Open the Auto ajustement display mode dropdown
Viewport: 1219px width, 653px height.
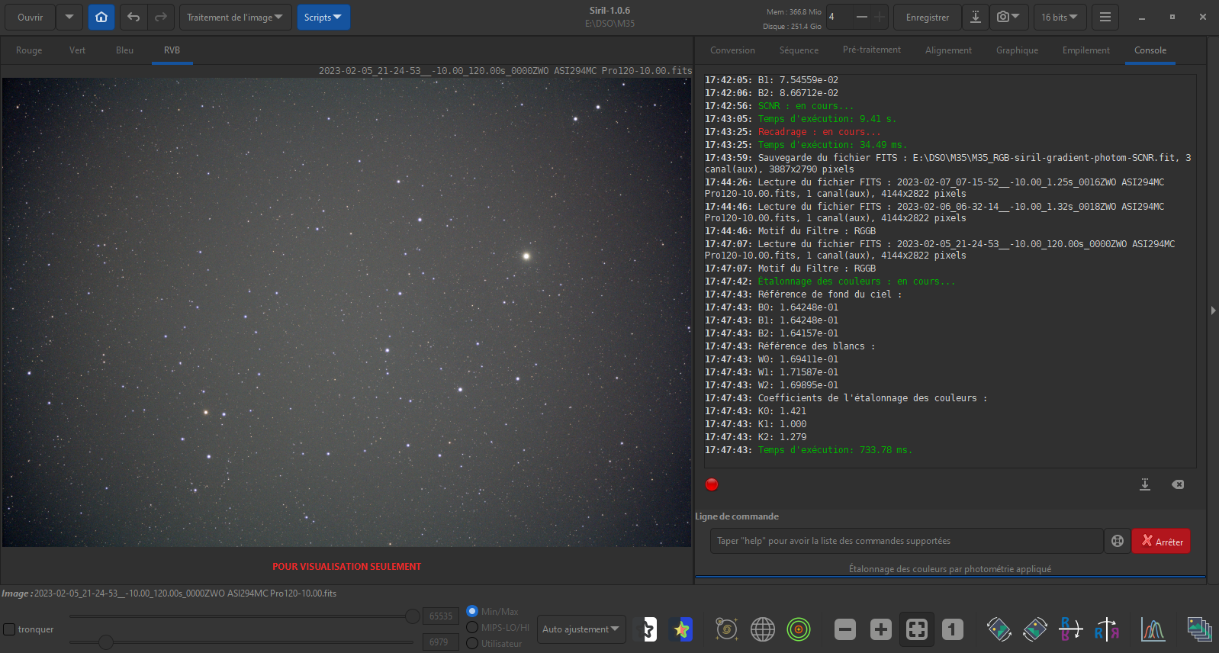581,629
